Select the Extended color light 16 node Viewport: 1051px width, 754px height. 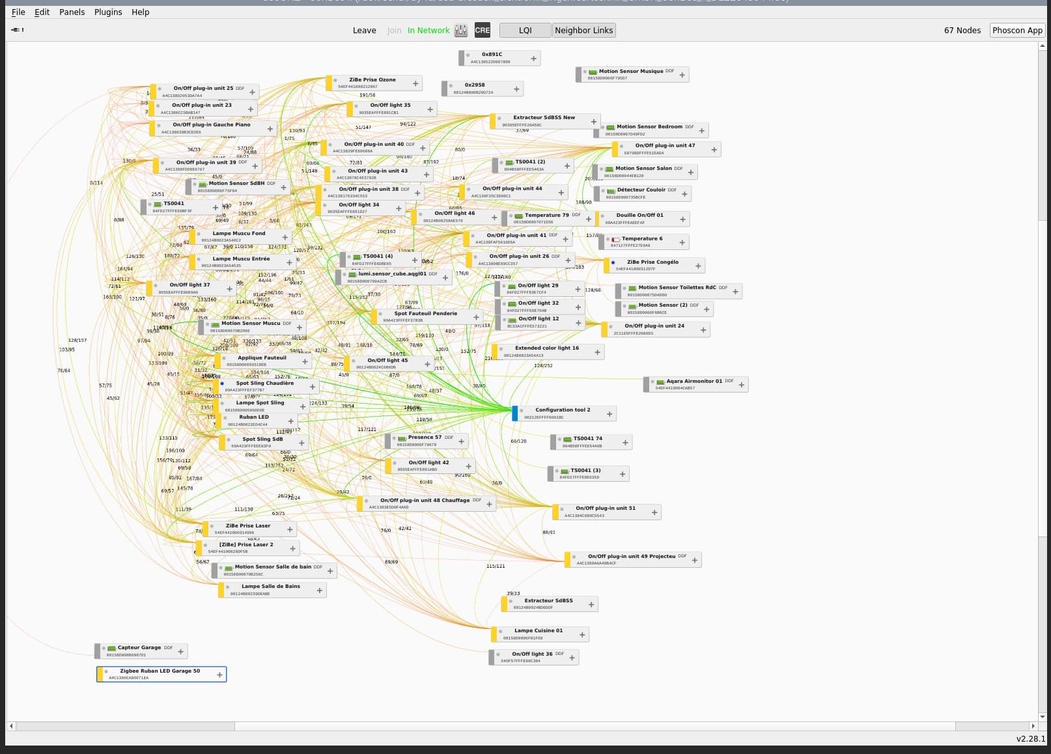pos(548,352)
